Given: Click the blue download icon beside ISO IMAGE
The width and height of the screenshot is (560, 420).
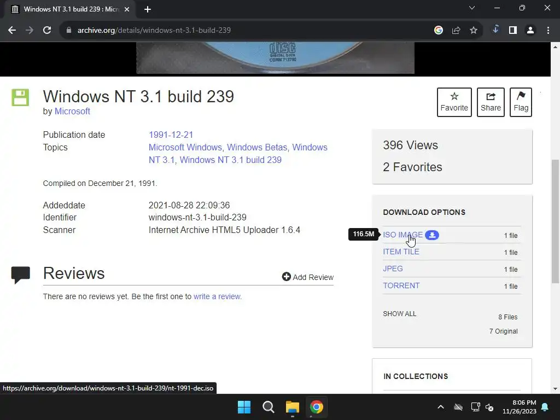Looking at the screenshot, I should point(432,235).
